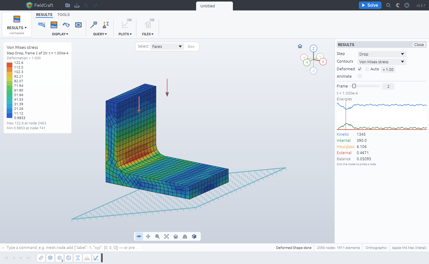
Task: Select the probe node query tool
Action: coord(94,25)
